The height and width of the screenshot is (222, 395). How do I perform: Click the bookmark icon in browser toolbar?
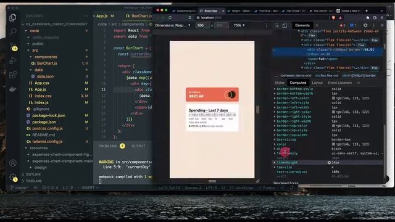point(189,18)
